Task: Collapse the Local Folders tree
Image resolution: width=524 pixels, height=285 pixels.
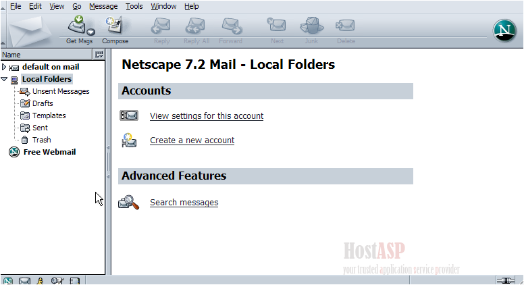Action: (x=4, y=79)
